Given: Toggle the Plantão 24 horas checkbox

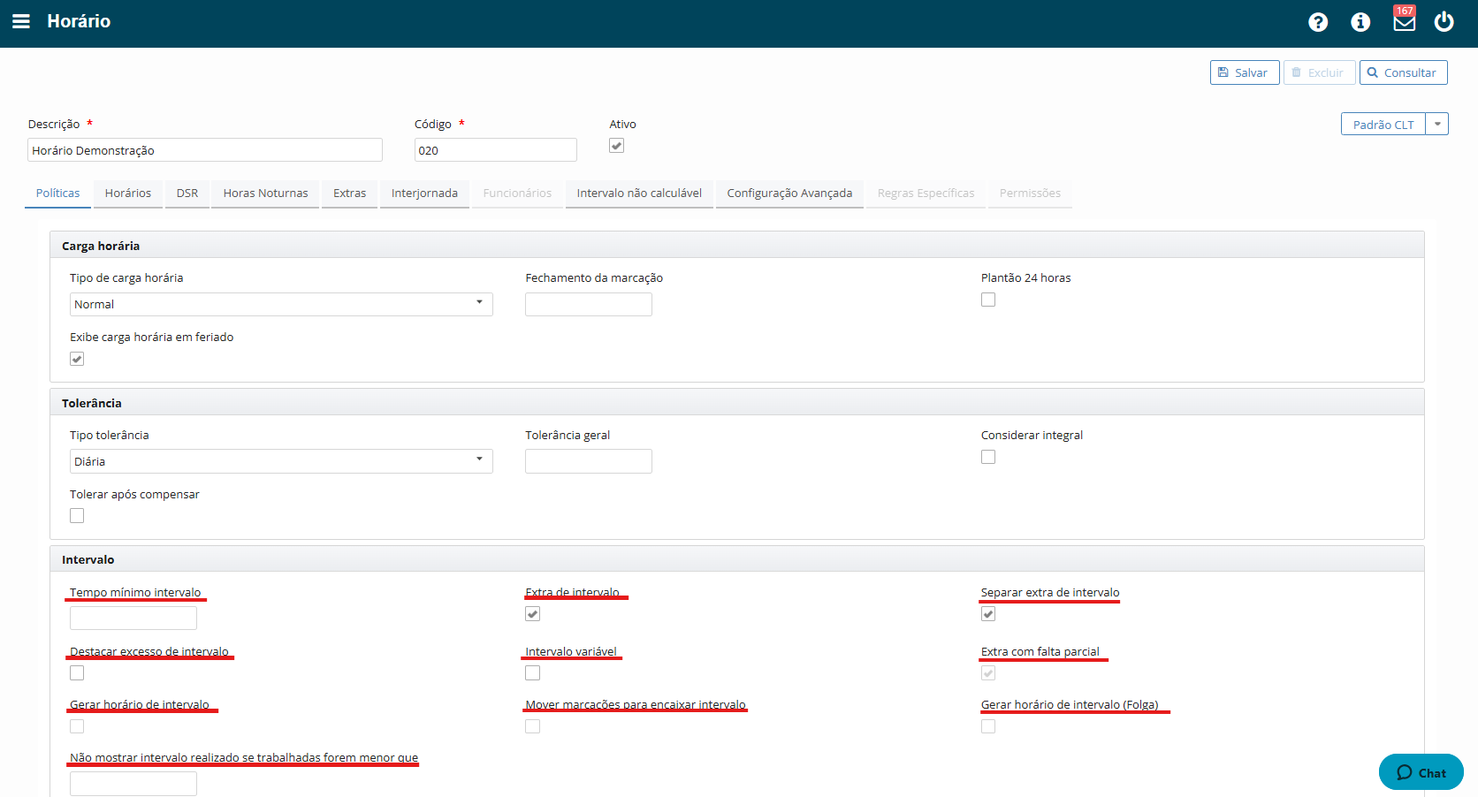Looking at the screenshot, I should [x=988, y=300].
